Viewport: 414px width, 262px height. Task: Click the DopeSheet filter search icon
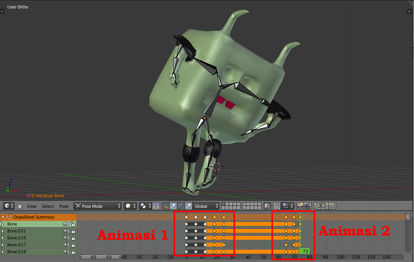(x=9, y=217)
